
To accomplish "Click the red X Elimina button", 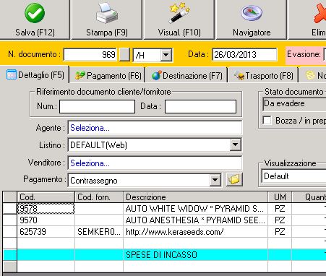I will point(307,20).
